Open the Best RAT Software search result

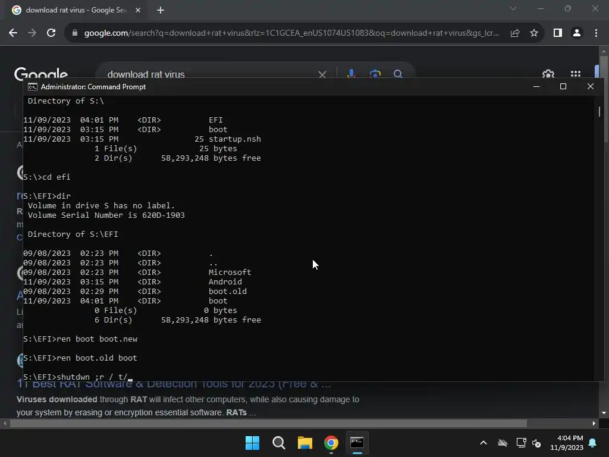[174, 384]
